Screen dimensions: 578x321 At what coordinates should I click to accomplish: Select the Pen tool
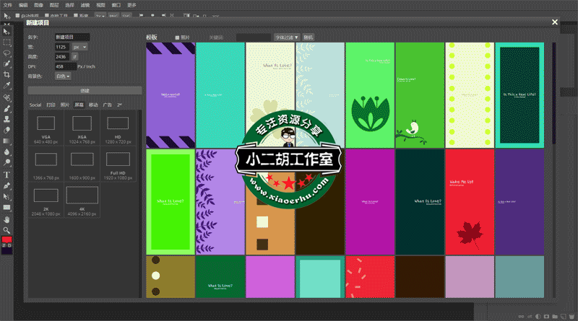(7, 185)
